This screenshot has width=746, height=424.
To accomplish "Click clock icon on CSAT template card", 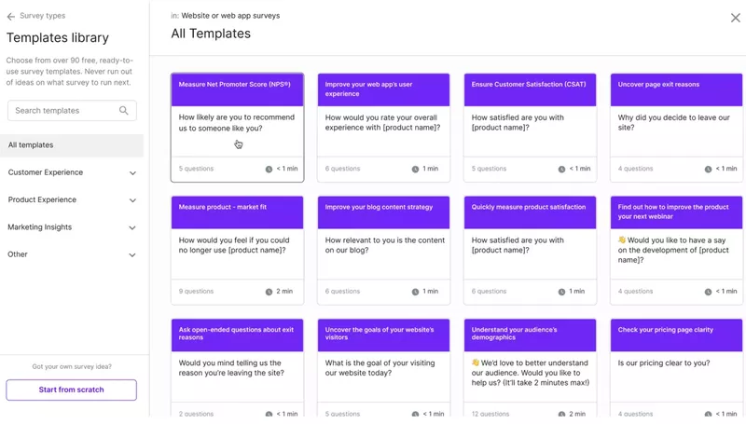I will 561,170.
